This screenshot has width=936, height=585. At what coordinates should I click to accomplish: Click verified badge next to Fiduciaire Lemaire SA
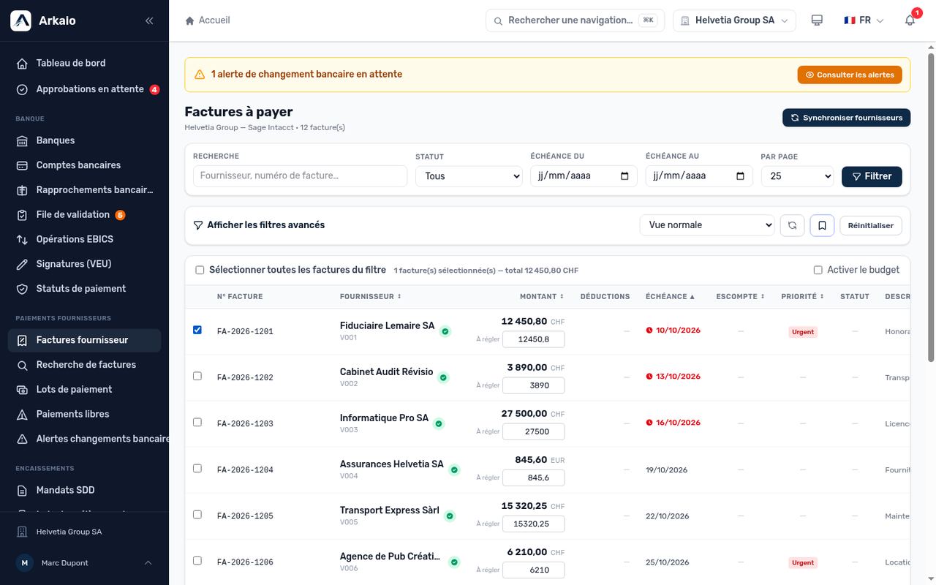click(x=445, y=331)
